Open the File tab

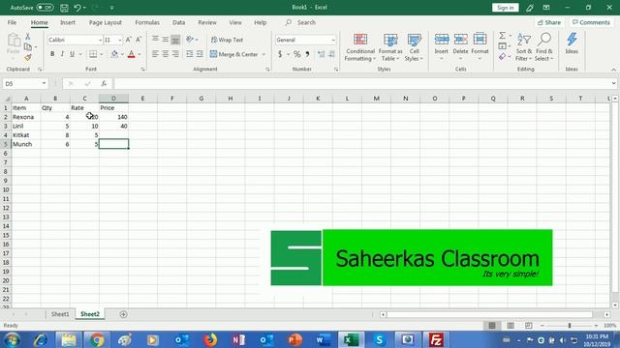(x=12, y=22)
